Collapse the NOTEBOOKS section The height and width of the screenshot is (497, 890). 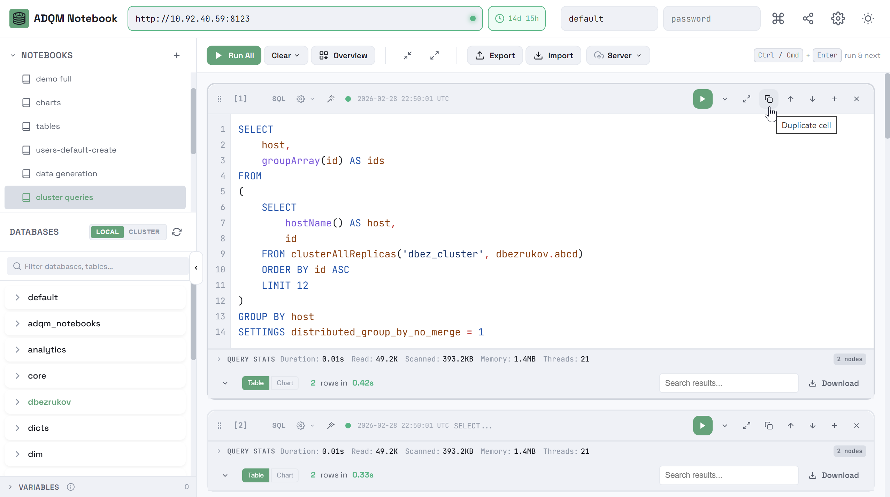pyautogui.click(x=13, y=55)
